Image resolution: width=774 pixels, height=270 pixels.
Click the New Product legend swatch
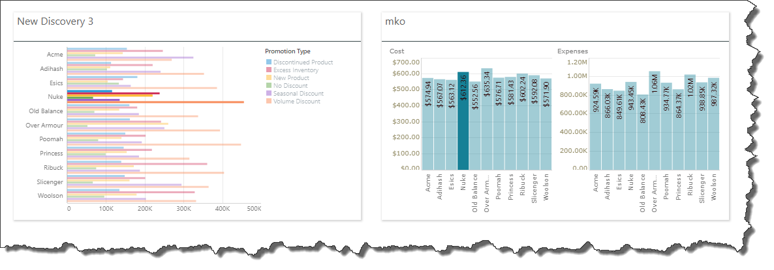click(268, 78)
